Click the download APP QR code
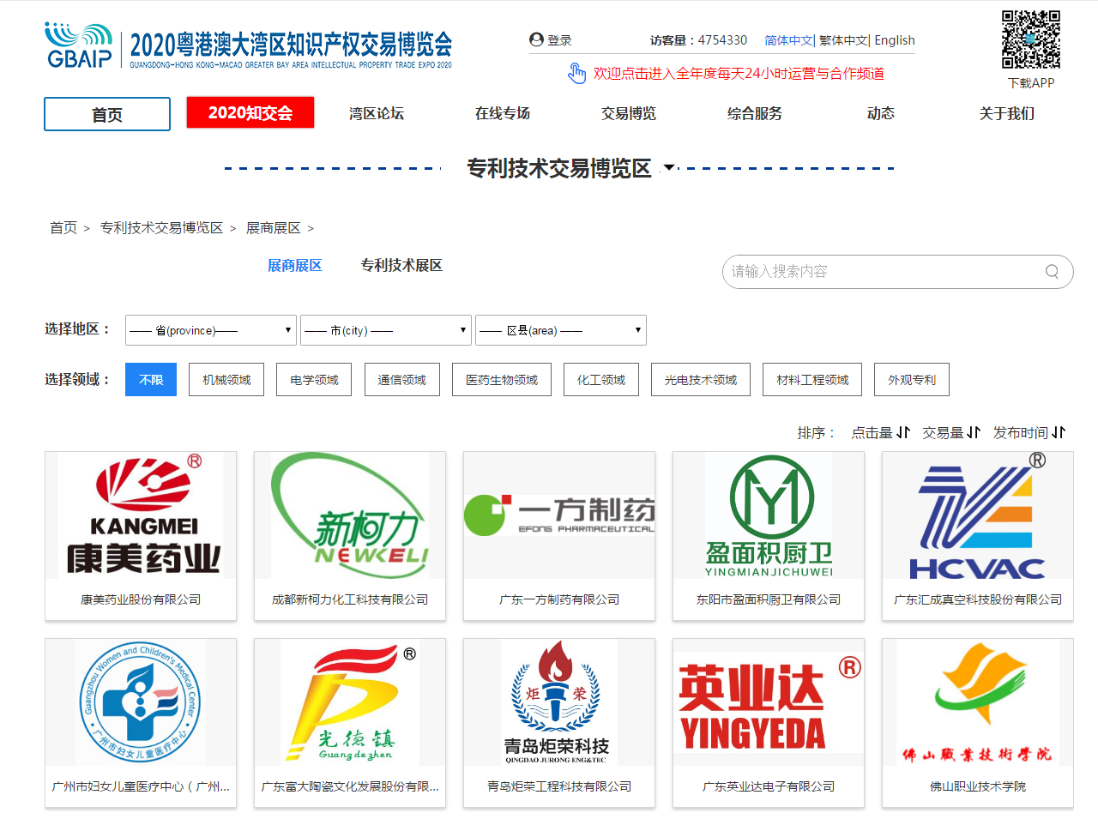1098x825 pixels. pos(1031,39)
